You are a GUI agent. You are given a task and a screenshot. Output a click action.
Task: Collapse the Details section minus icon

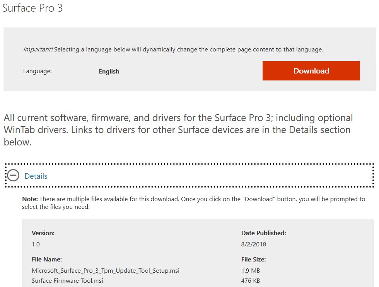13,175
